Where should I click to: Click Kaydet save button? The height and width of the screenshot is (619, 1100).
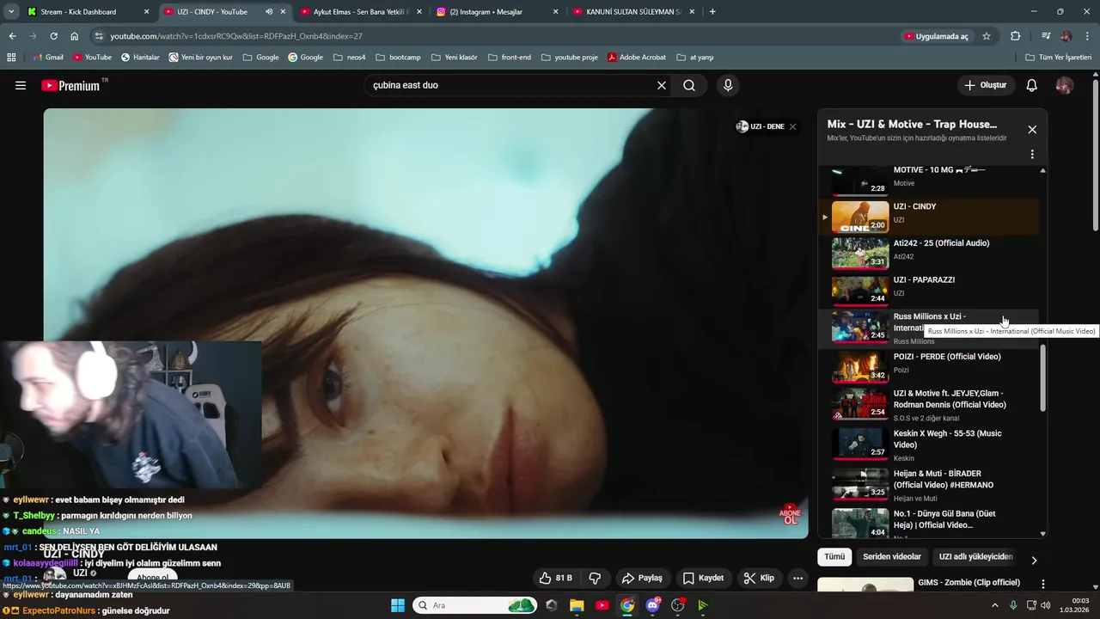click(x=703, y=578)
